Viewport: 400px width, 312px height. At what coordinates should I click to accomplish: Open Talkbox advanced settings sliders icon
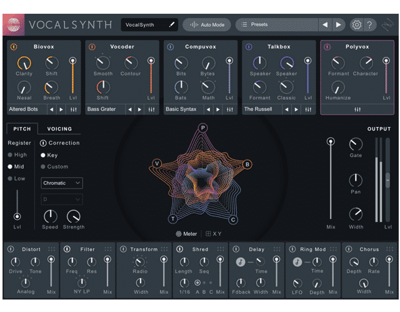[x=308, y=110]
